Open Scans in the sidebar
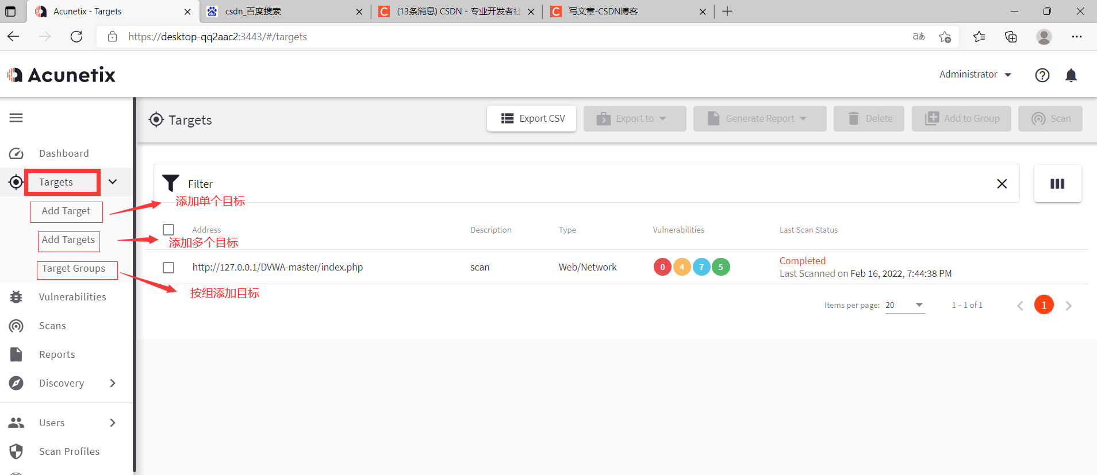 pos(52,326)
